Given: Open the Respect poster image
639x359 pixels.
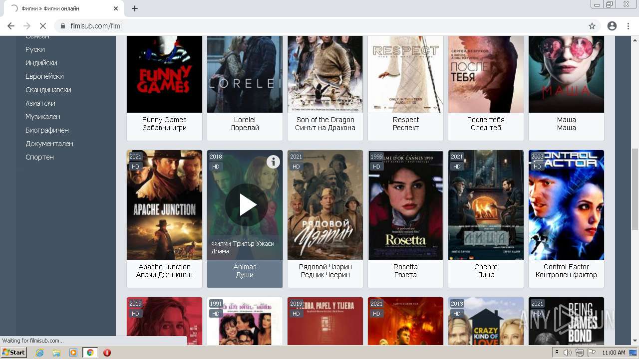Looking at the screenshot, I should [x=405, y=74].
